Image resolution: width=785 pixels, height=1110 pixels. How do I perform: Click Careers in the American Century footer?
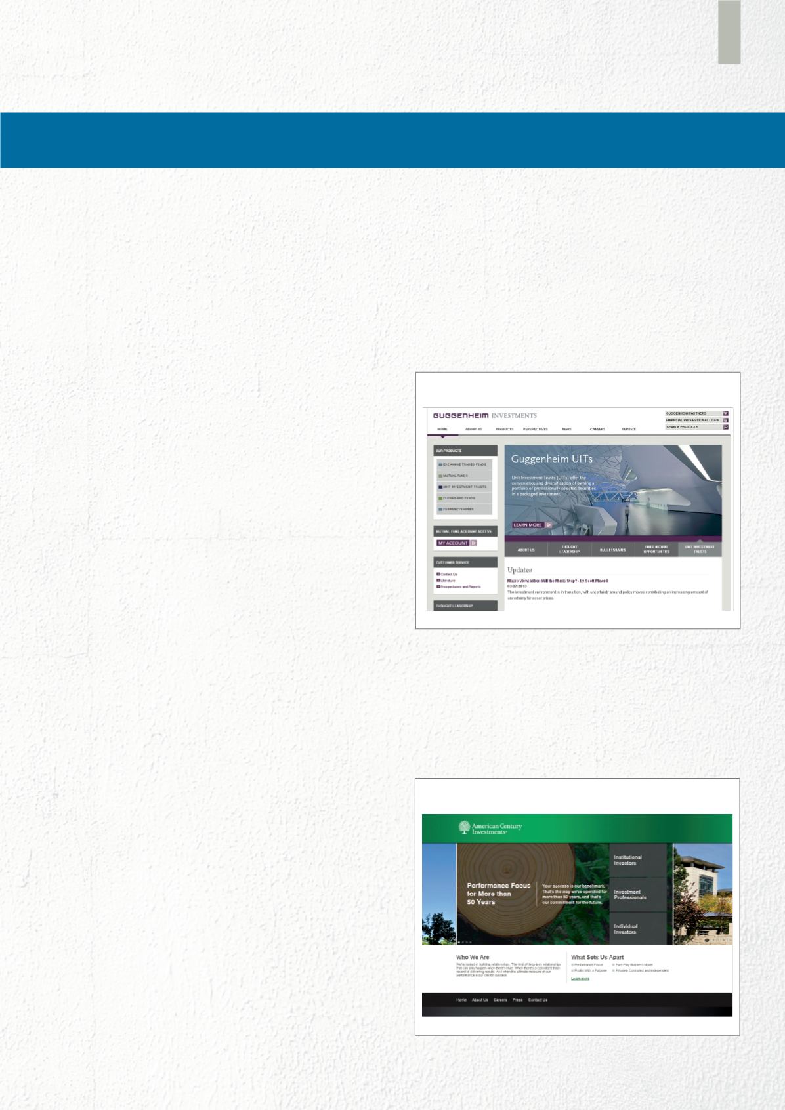[x=500, y=1000]
